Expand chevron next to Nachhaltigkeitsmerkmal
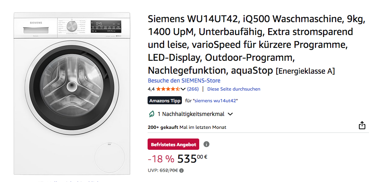 click(230, 114)
